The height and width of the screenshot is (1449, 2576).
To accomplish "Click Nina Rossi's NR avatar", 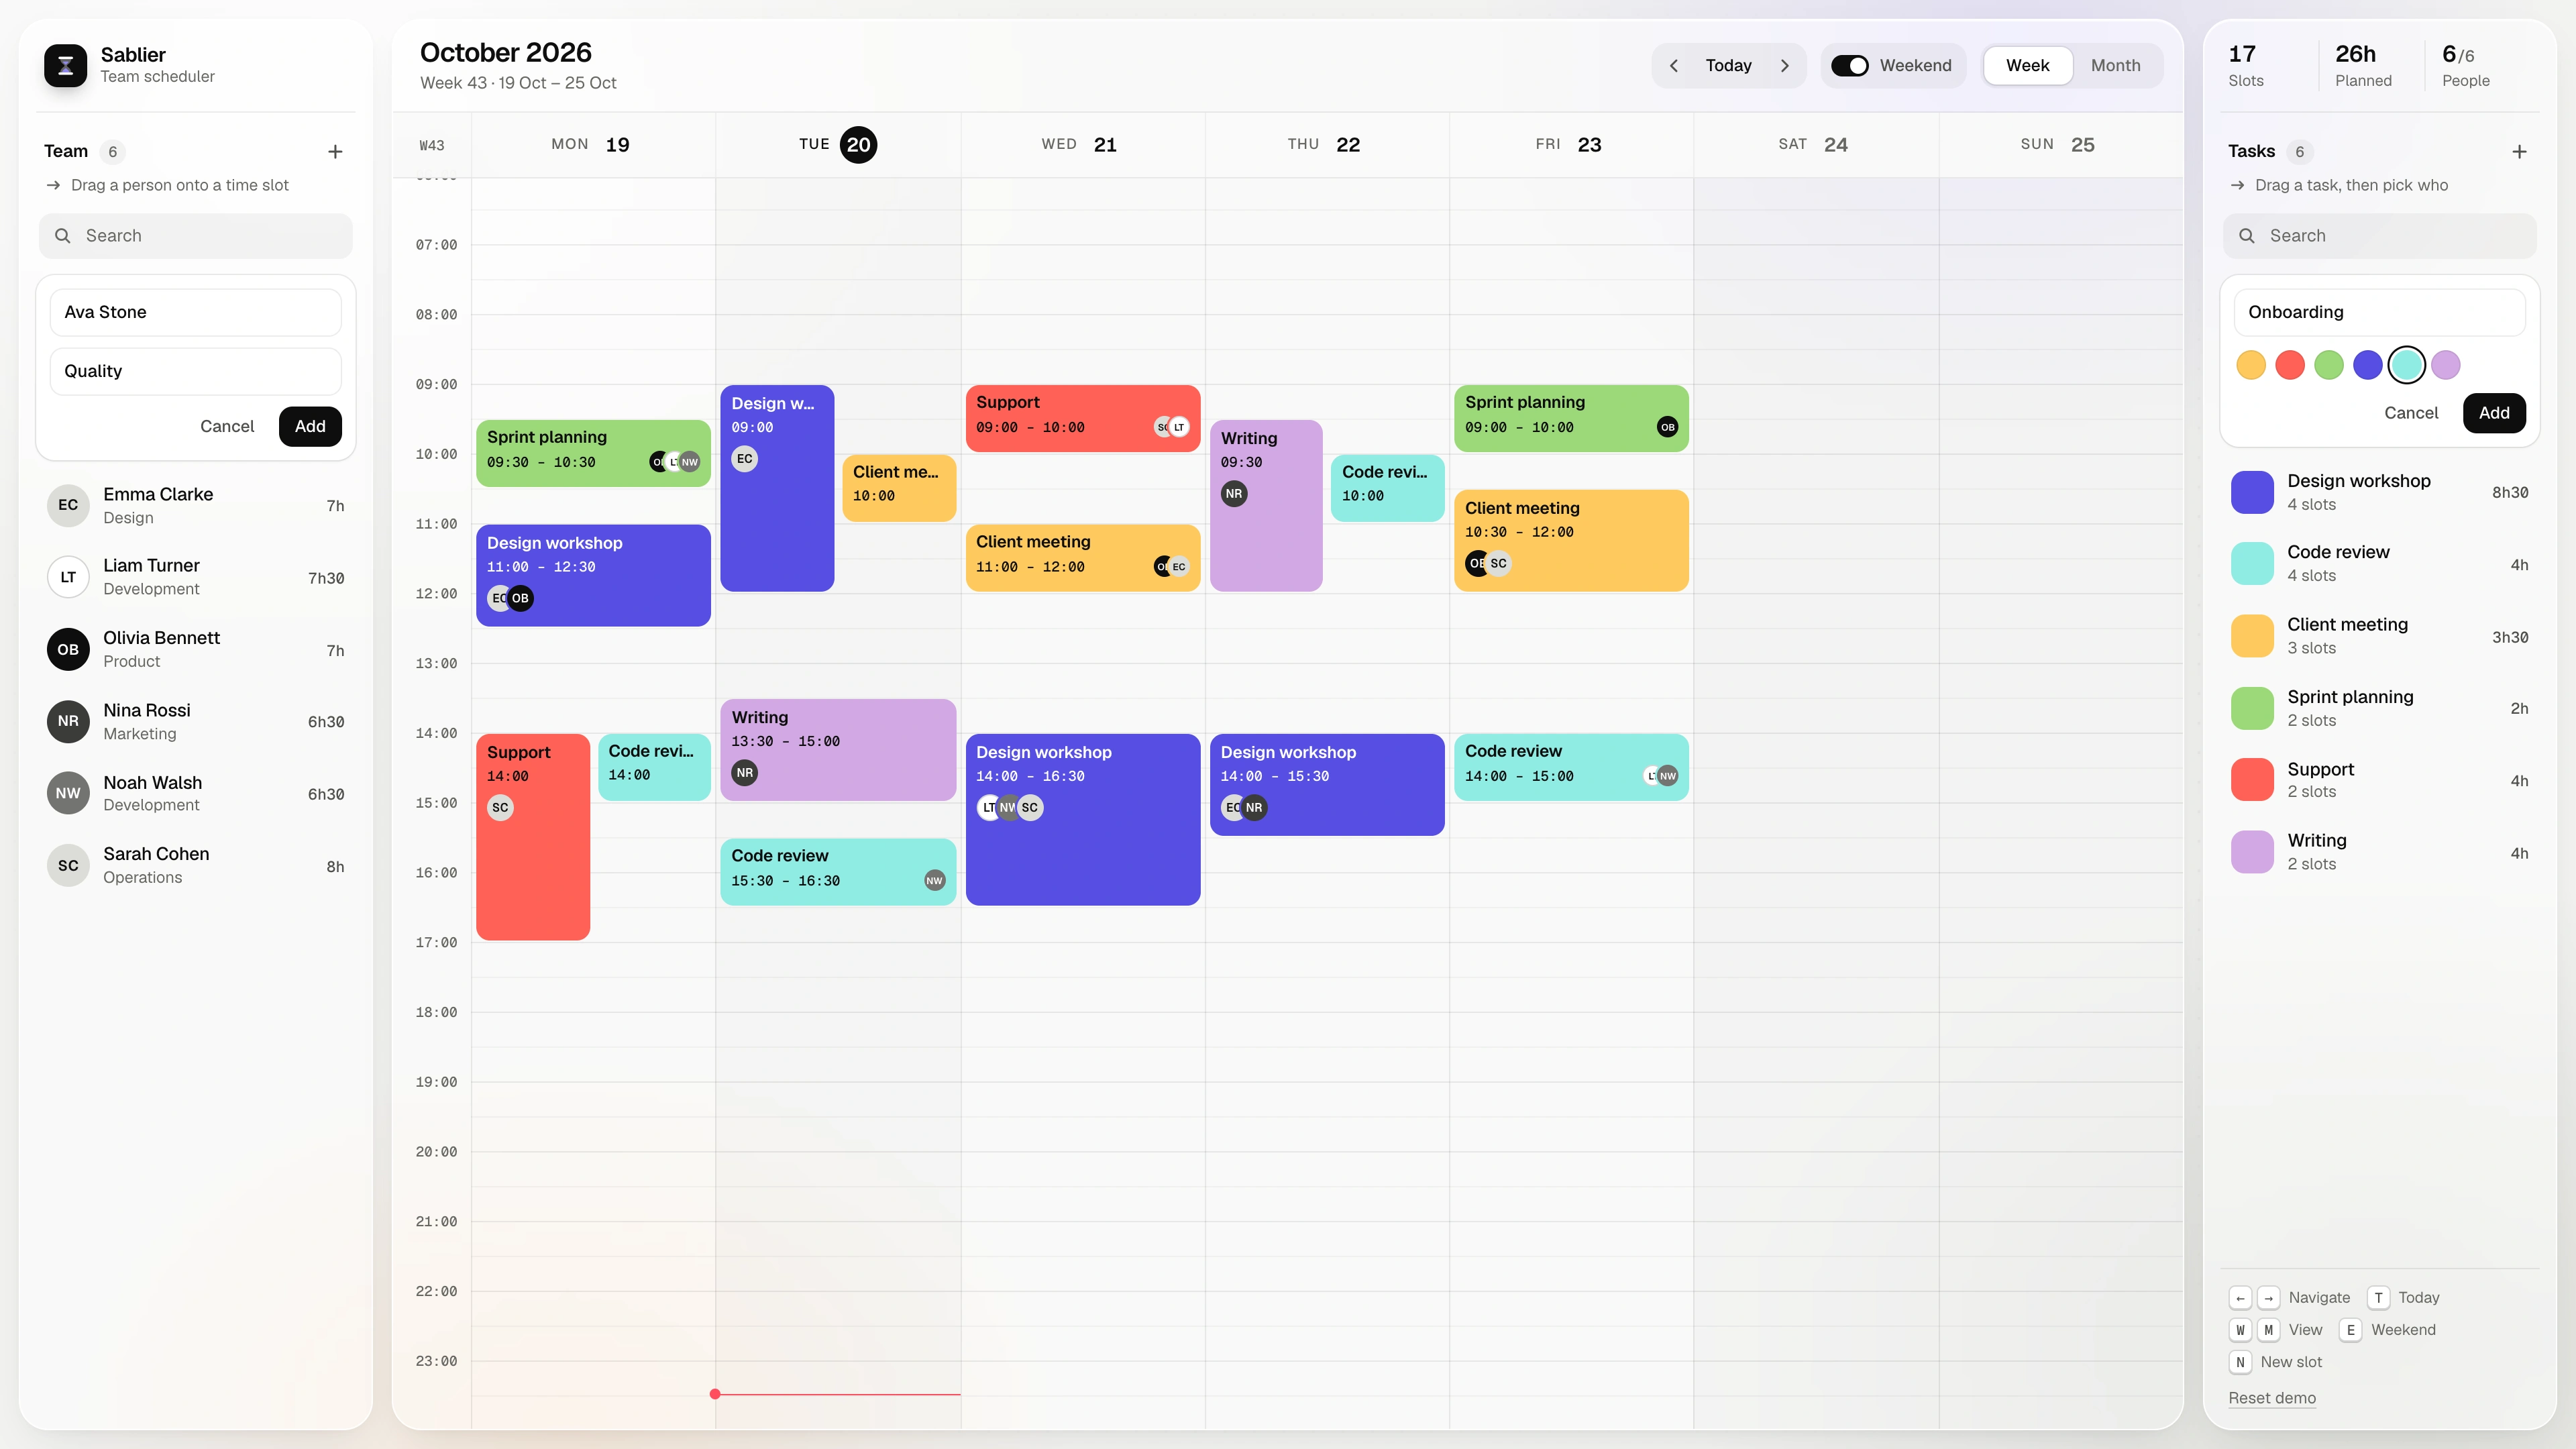I will 68,721.
